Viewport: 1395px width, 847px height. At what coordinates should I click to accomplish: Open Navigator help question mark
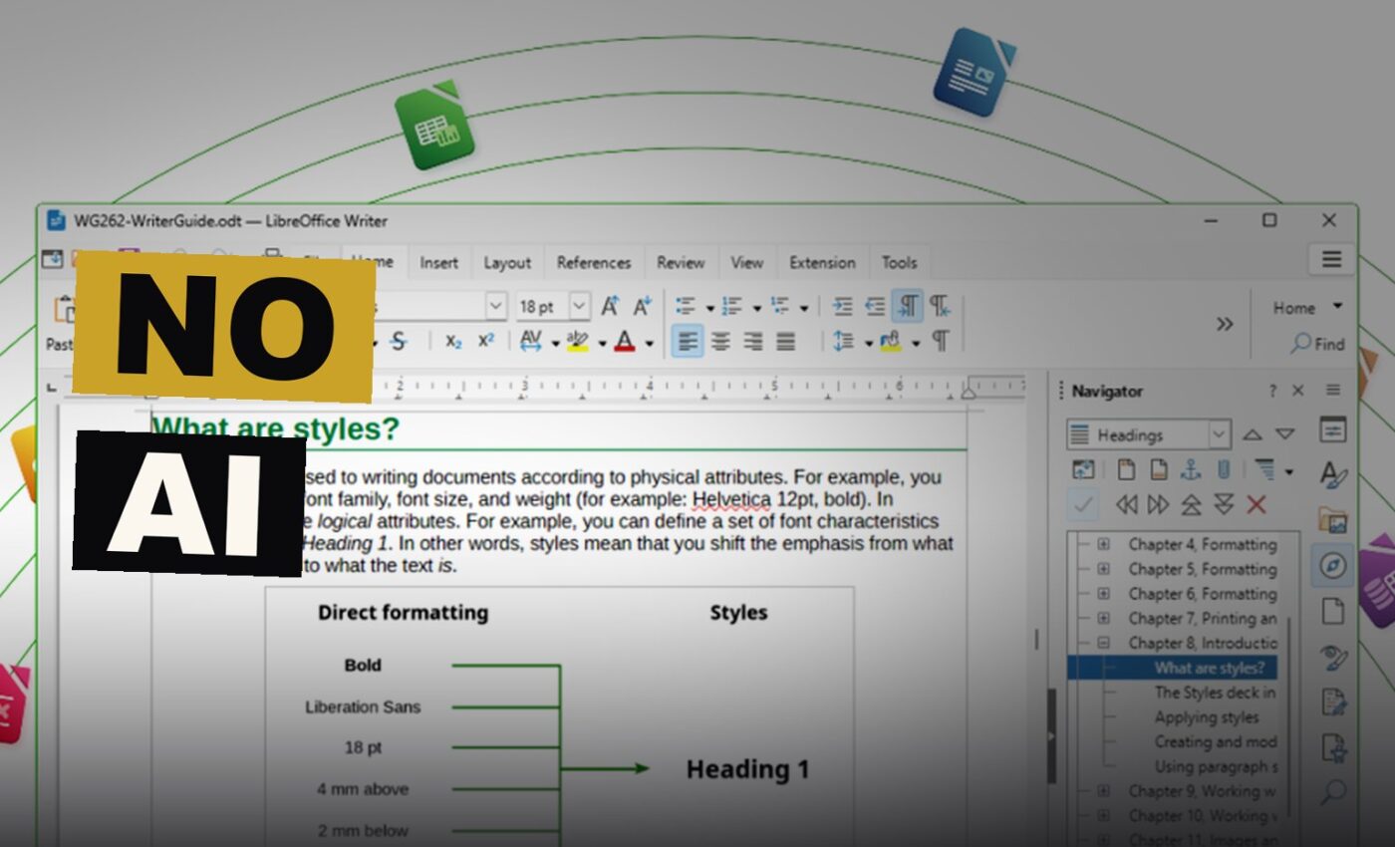[1271, 392]
